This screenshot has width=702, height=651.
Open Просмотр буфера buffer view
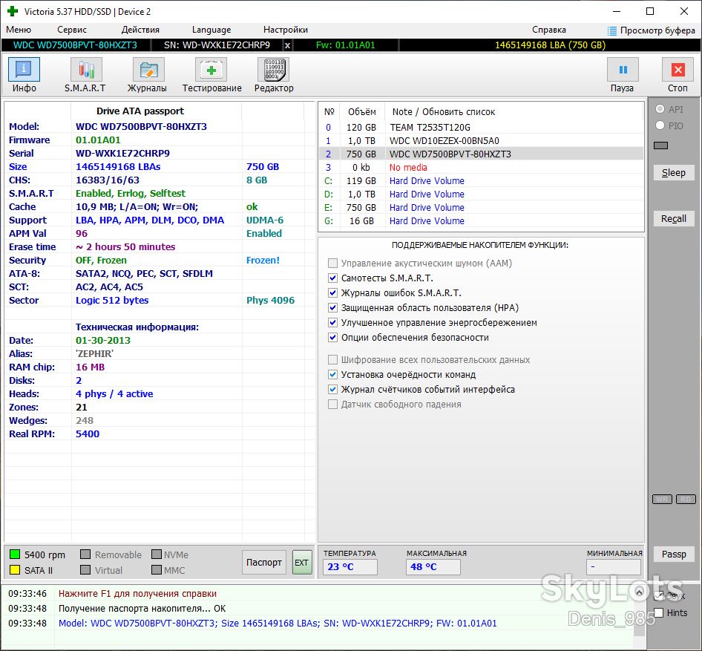(652, 30)
